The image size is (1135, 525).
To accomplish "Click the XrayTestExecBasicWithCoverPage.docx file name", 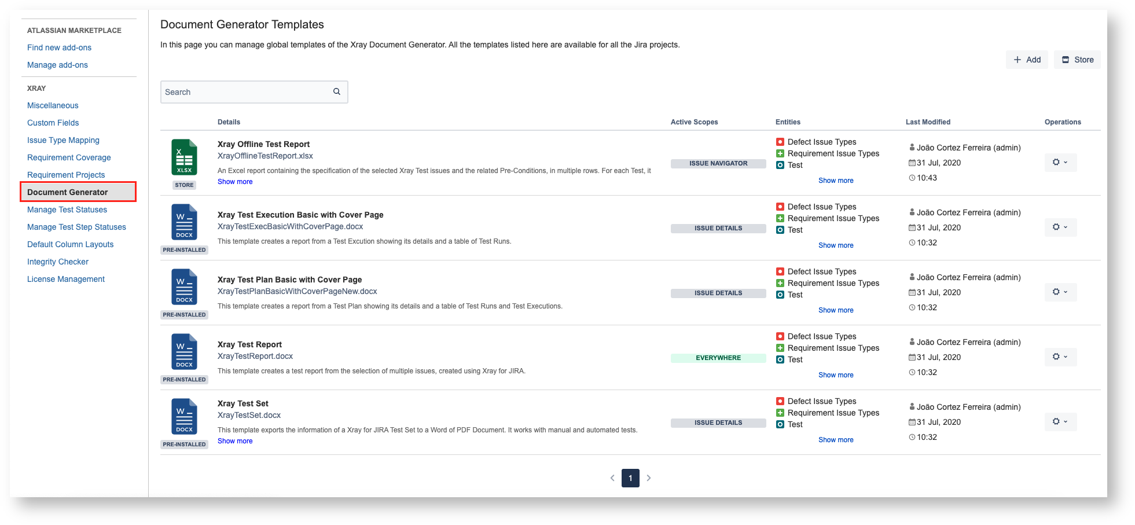I will 290,226.
